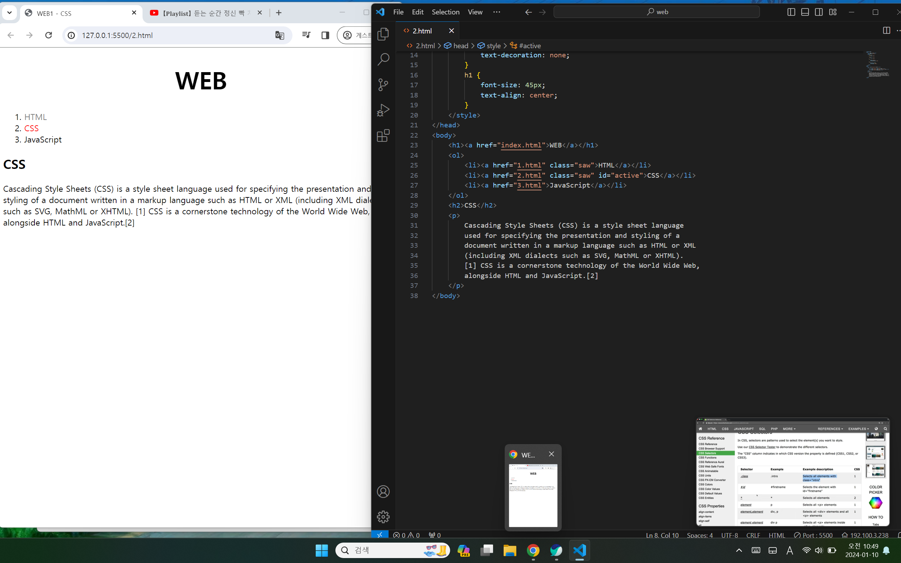The image size is (901, 563).
Task: Open the Search panel in VS Code
Action: 383,59
